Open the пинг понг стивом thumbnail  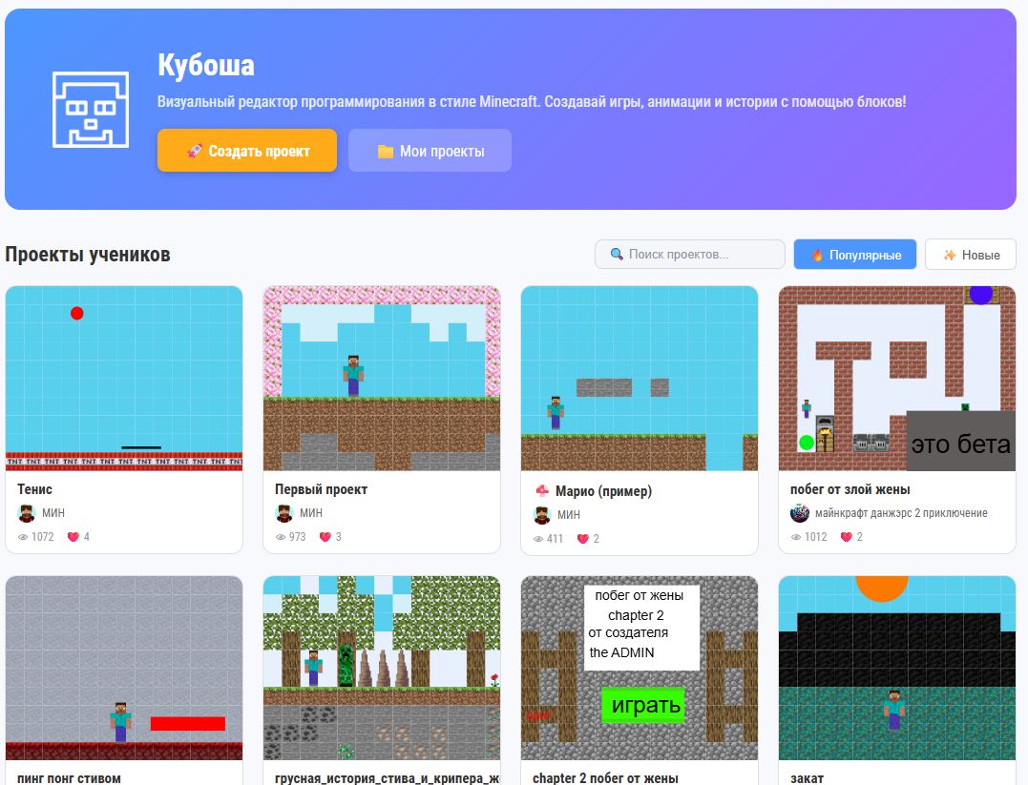pyautogui.click(x=124, y=668)
